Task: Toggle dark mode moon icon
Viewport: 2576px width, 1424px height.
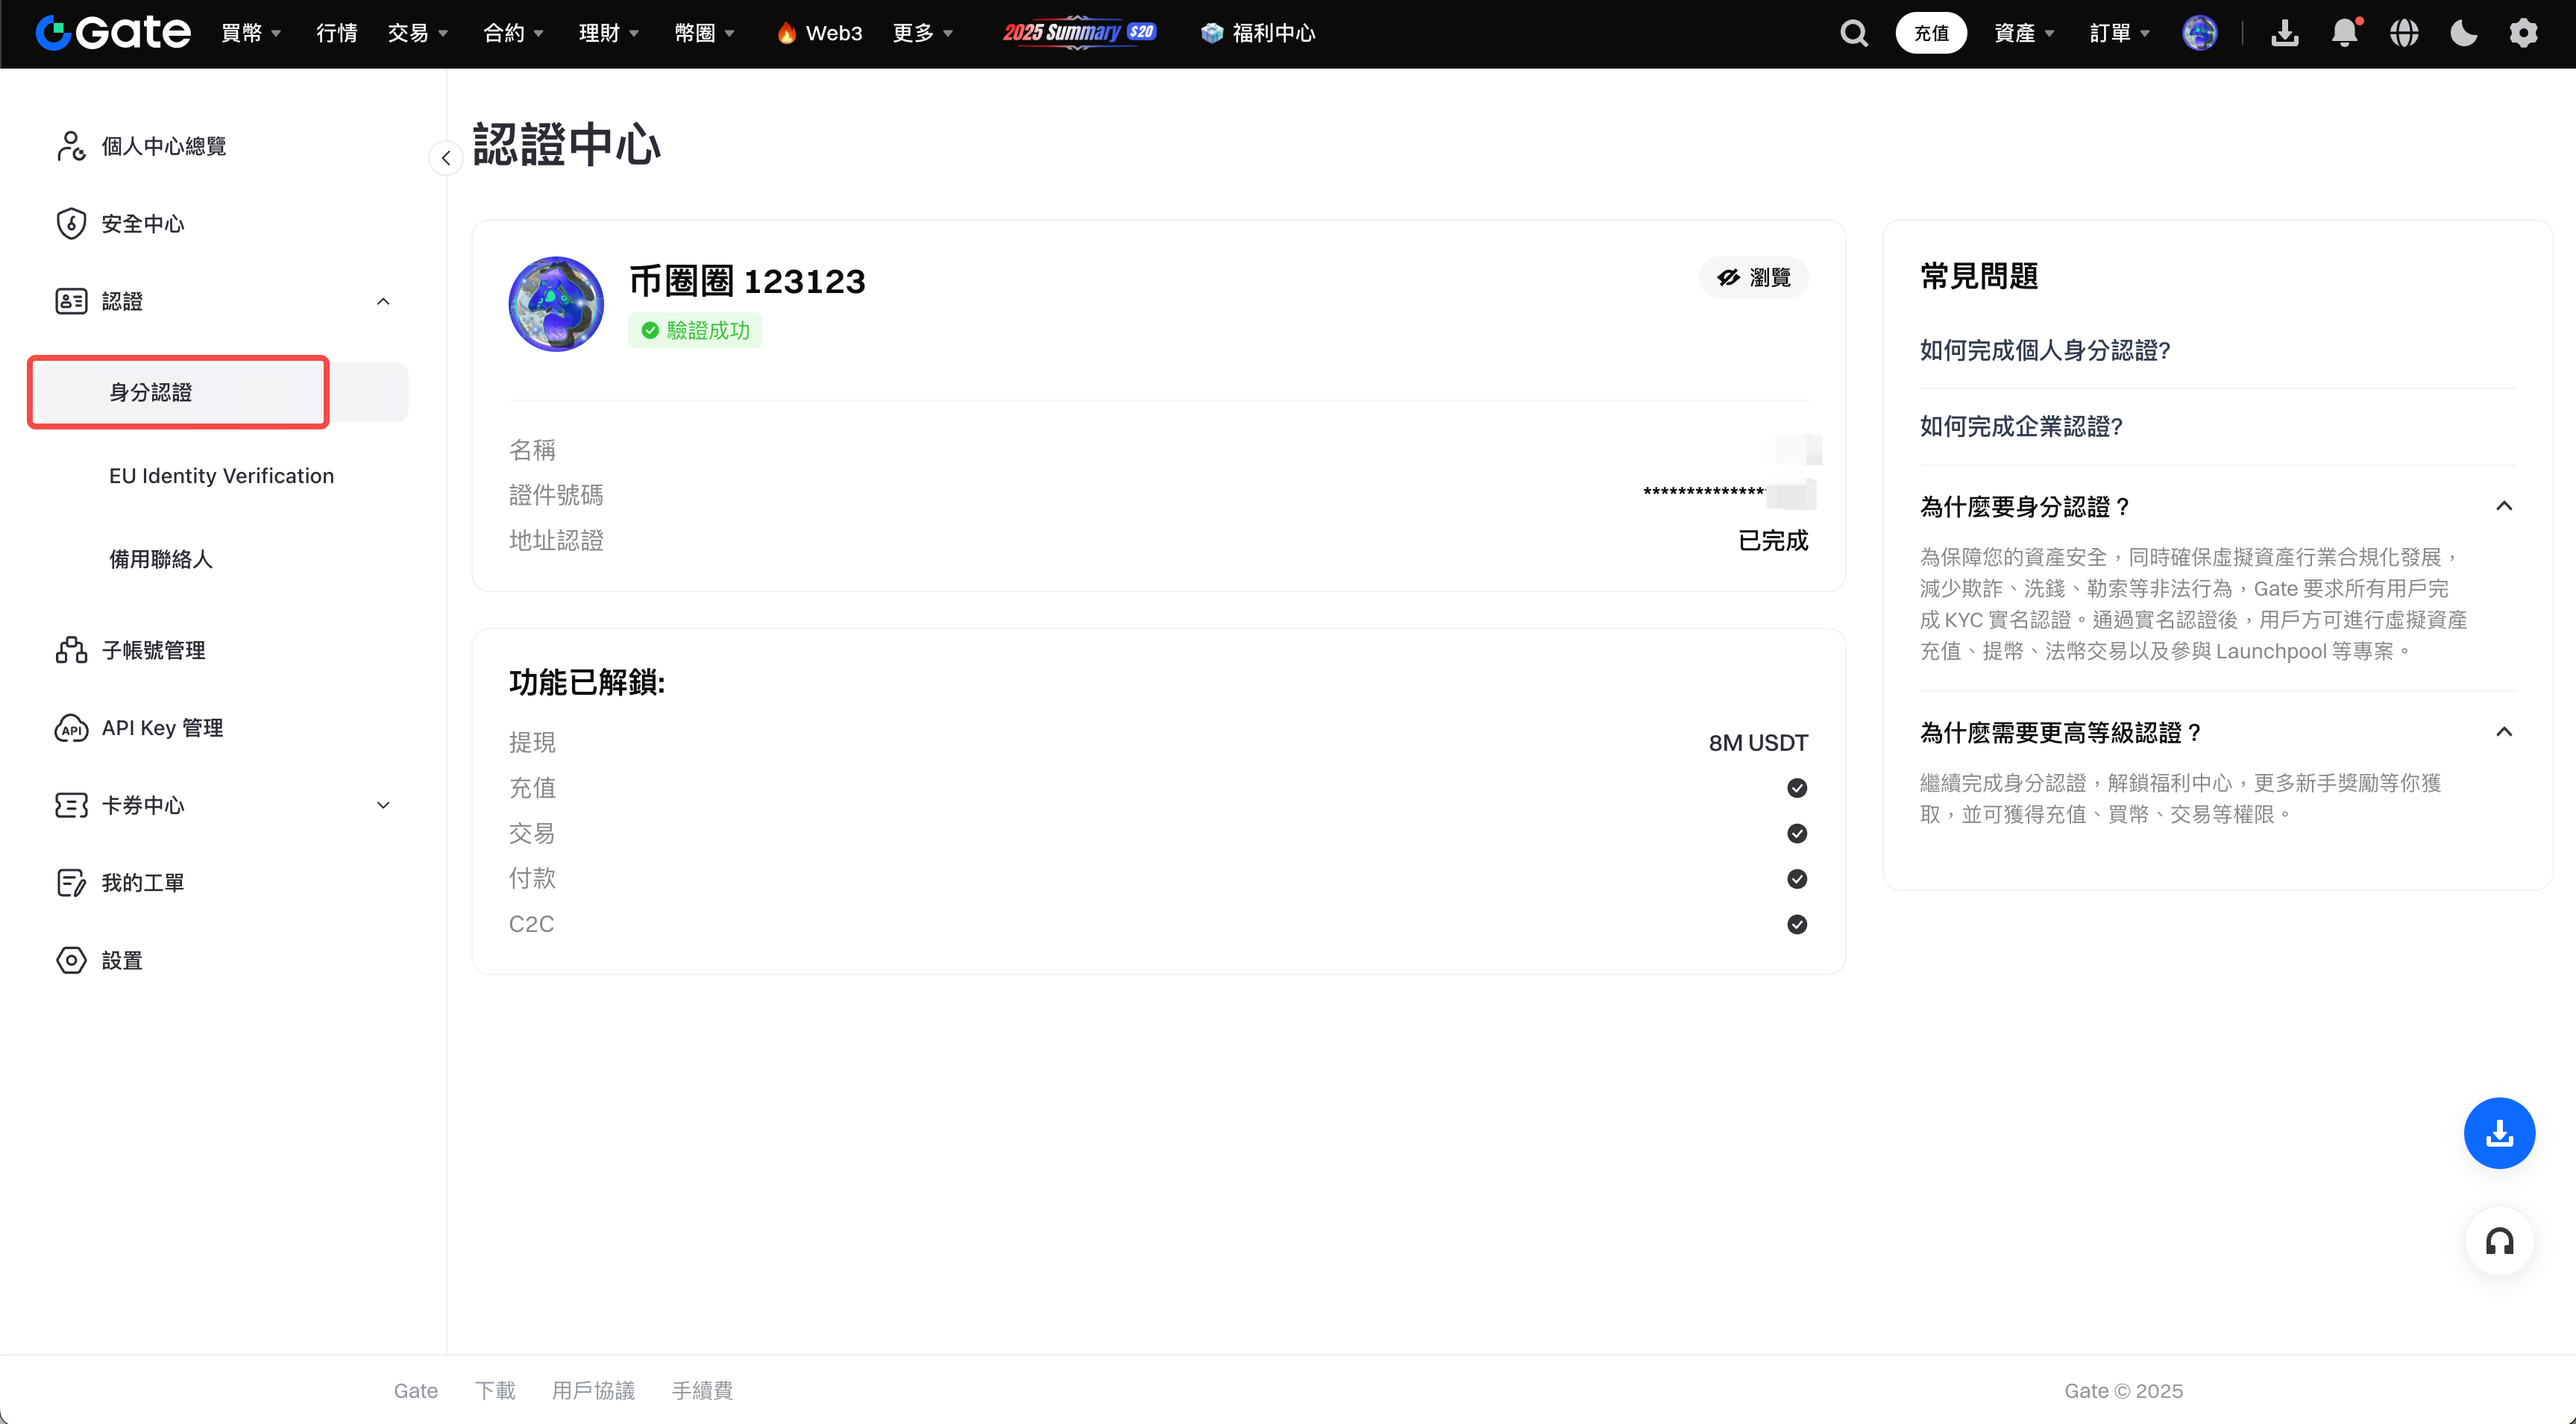Action: click(x=2463, y=33)
